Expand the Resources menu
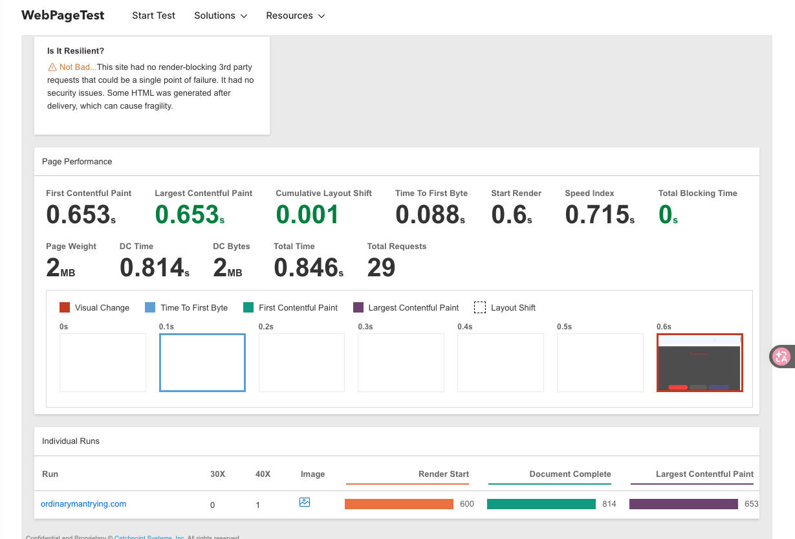This screenshot has width=795, height=539. click(295, 16)
